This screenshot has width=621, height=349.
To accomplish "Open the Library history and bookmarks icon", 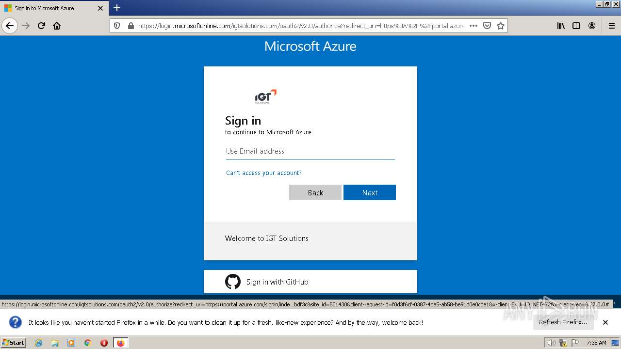I will tap(561, 26).
